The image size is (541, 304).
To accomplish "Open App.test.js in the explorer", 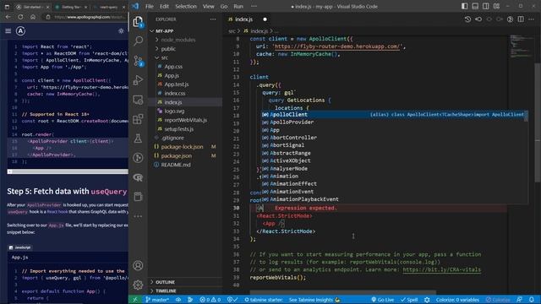I will pos(185,84).
